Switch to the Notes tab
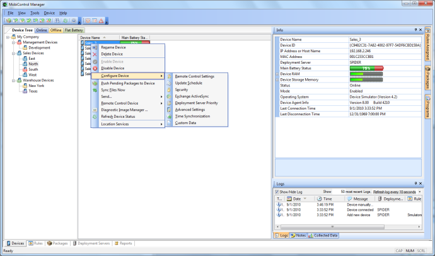 click(x=298, y=235)
